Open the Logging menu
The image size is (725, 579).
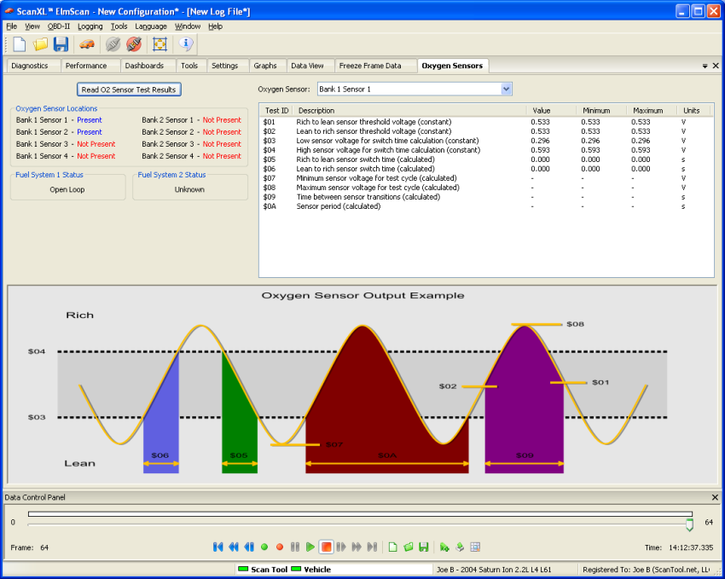point(90,26)
